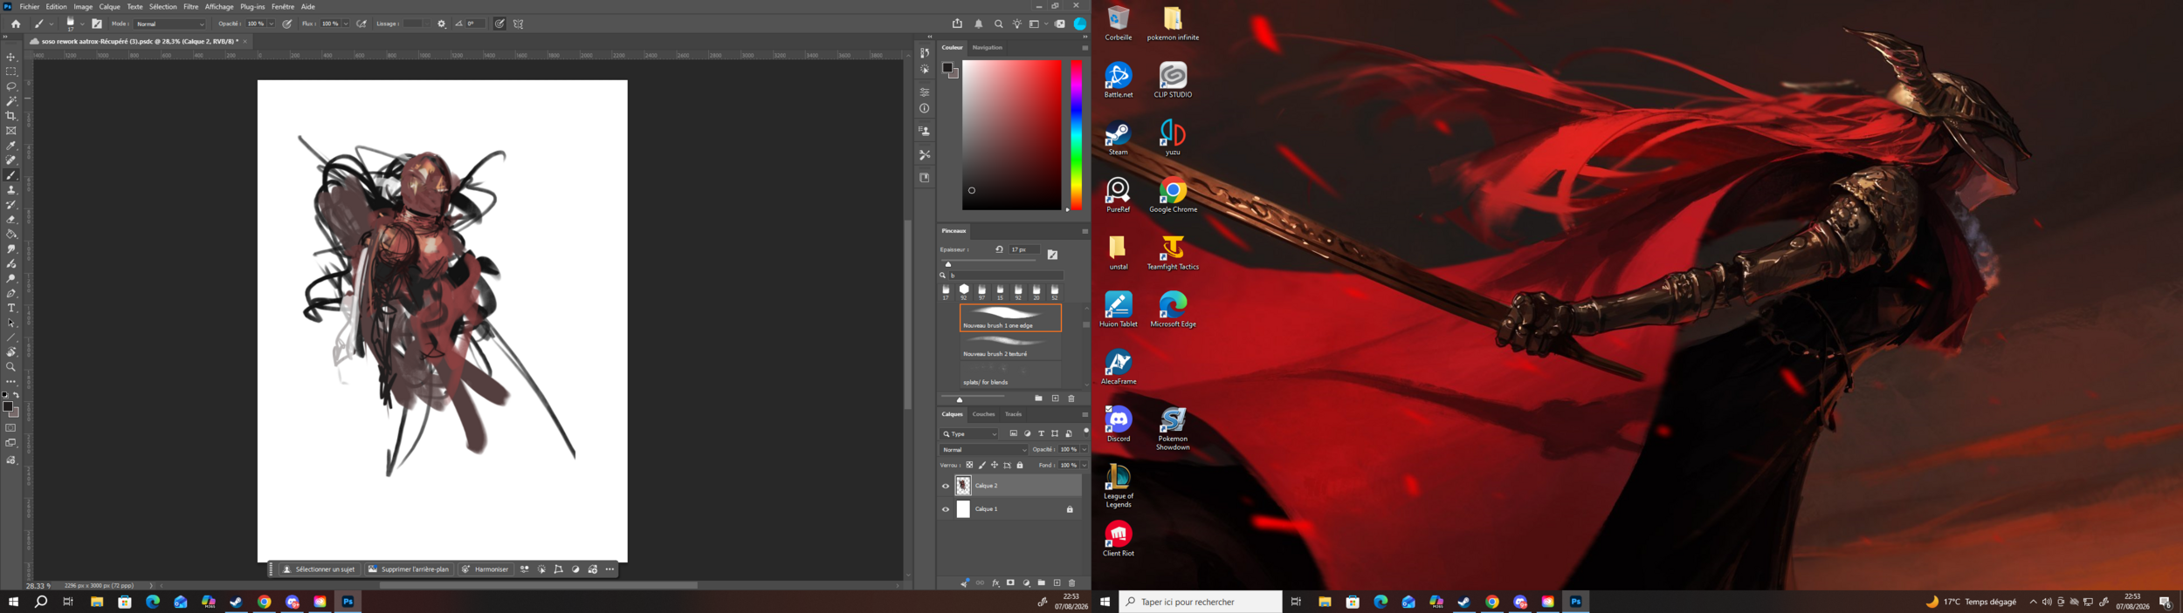Select the Move tool in toolbar
2183x613 pixels.
point(11,57)
